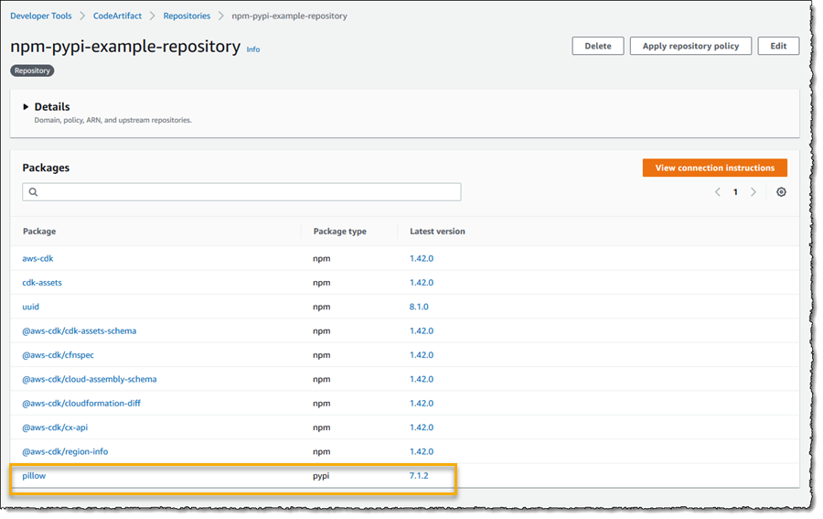Open version 1.42.0 of @aws-cdk/cx-api

click(422, 427)
